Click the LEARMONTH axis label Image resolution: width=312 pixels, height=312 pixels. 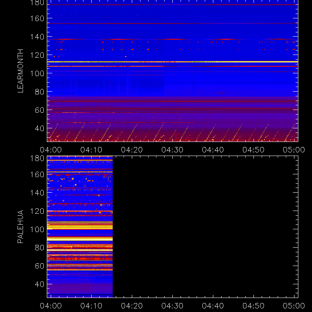click(21, 71)
